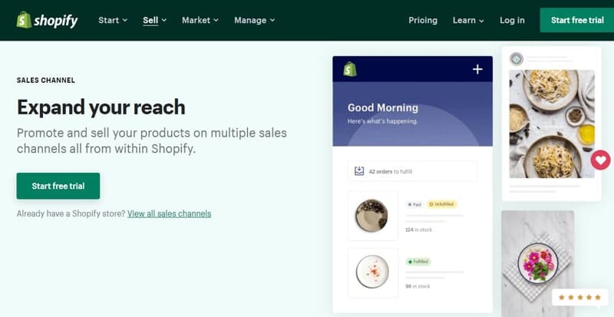Click the Shopify logo in header
Image resolution: width=614 pixels, height=317 pixels.
coord(47,21)
